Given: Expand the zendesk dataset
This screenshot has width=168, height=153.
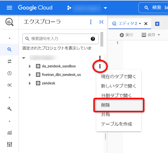Looking at the screenshot, I should pyautogui.click(x=30, y=83).
